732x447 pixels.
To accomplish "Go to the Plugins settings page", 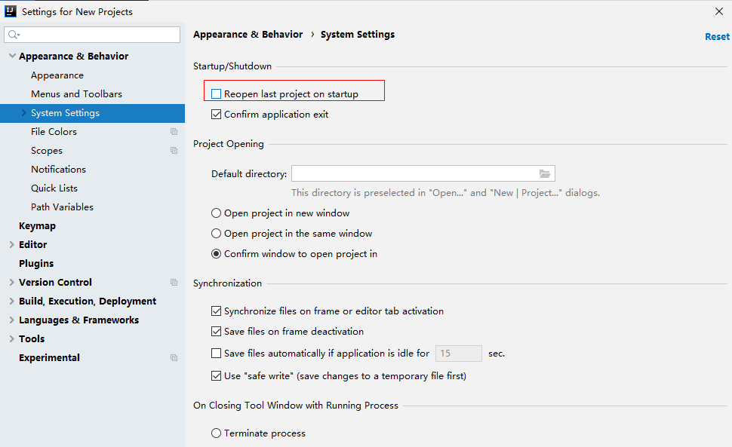I will 36,264.
